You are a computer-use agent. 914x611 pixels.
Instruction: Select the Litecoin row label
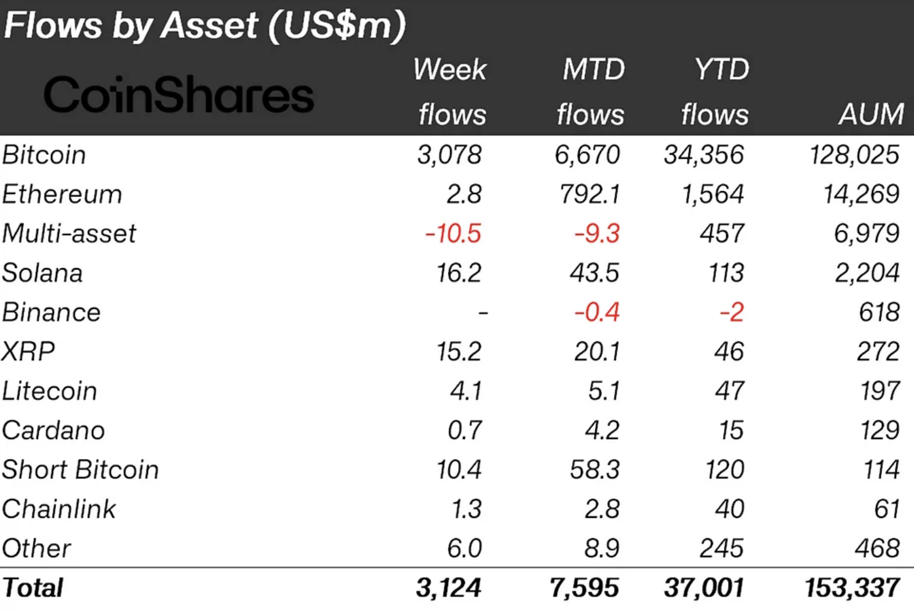[49, 391]
